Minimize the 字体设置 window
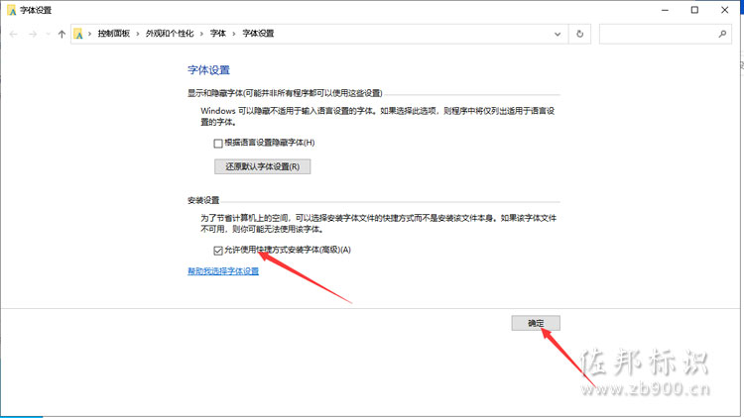The image size is (744, 418). 666,10
